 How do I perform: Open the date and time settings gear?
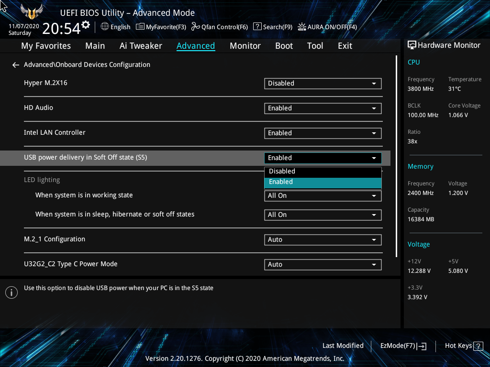click(x=86, y=25)
